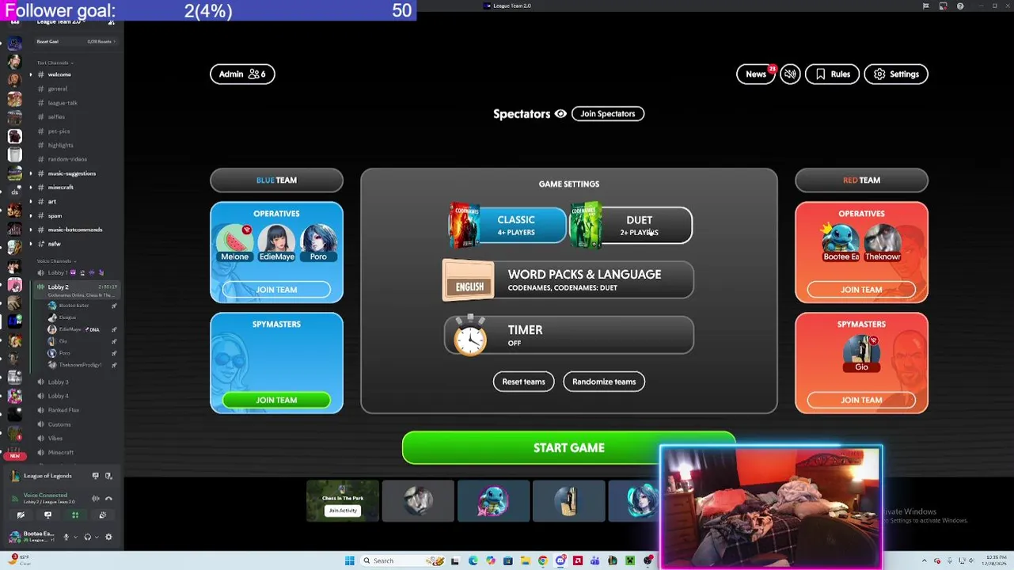Join the Ranked Flex voice channel
This screenshot has width=1014, height=570.
(63, 410)
